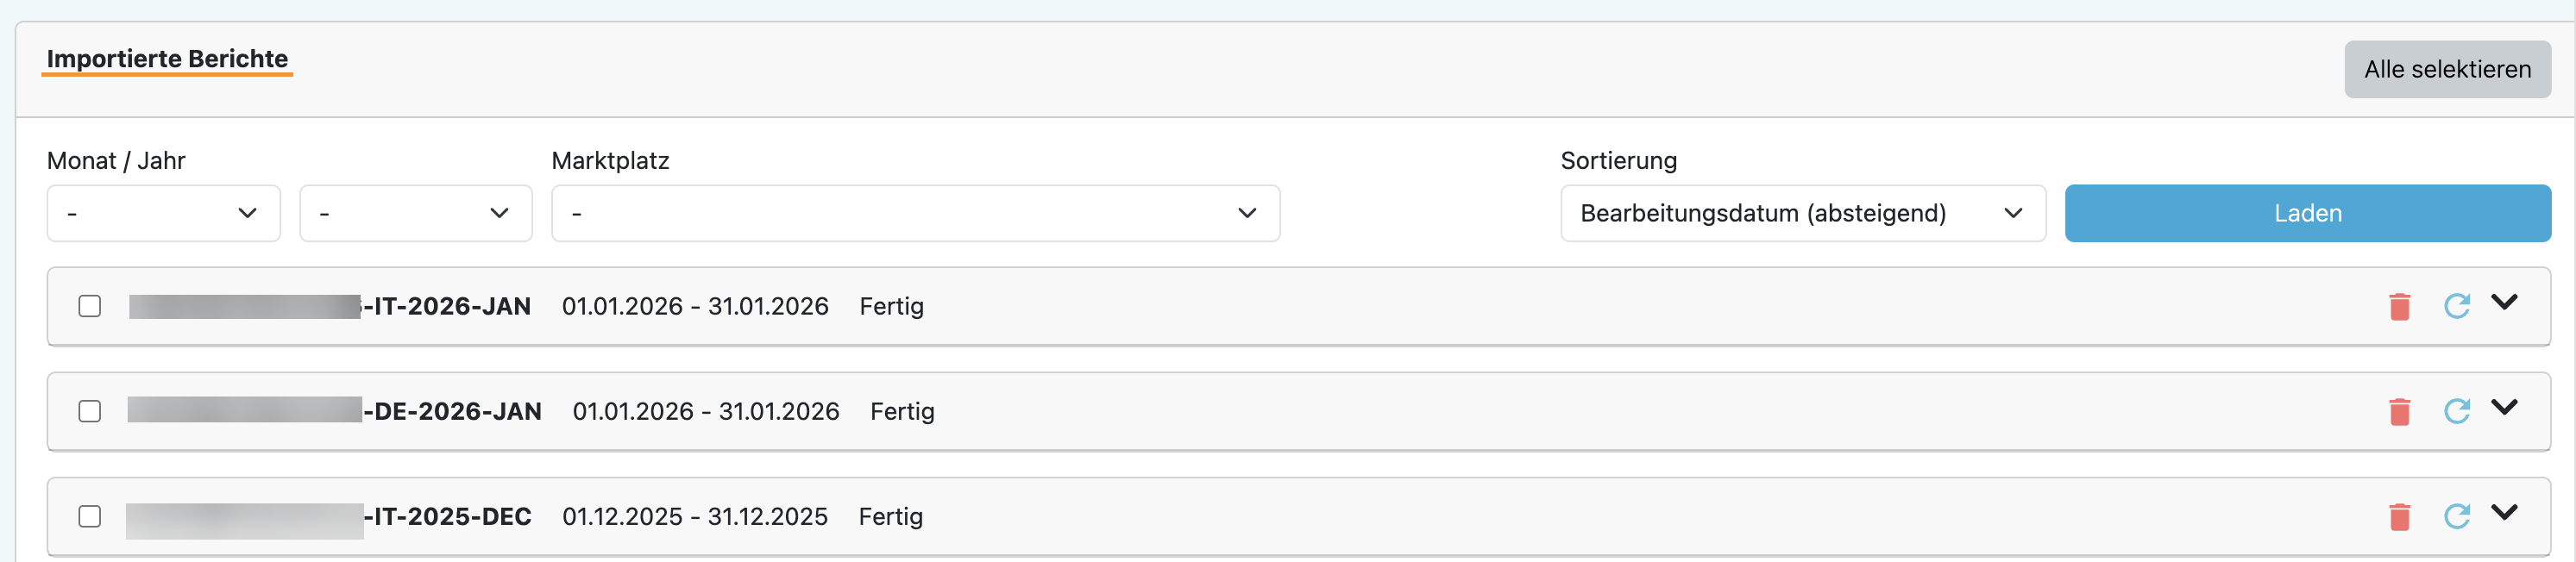Tick the DE-2026-JAN report checkbox

coord(90,411)
